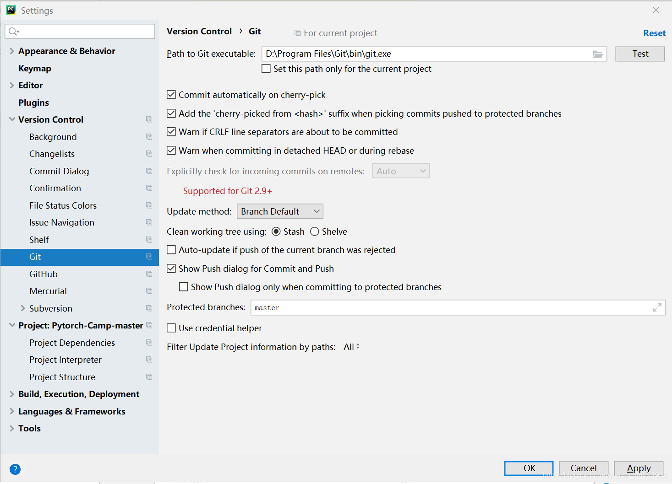
Task: Select the Keymap settings page
Action: [35, 68]
